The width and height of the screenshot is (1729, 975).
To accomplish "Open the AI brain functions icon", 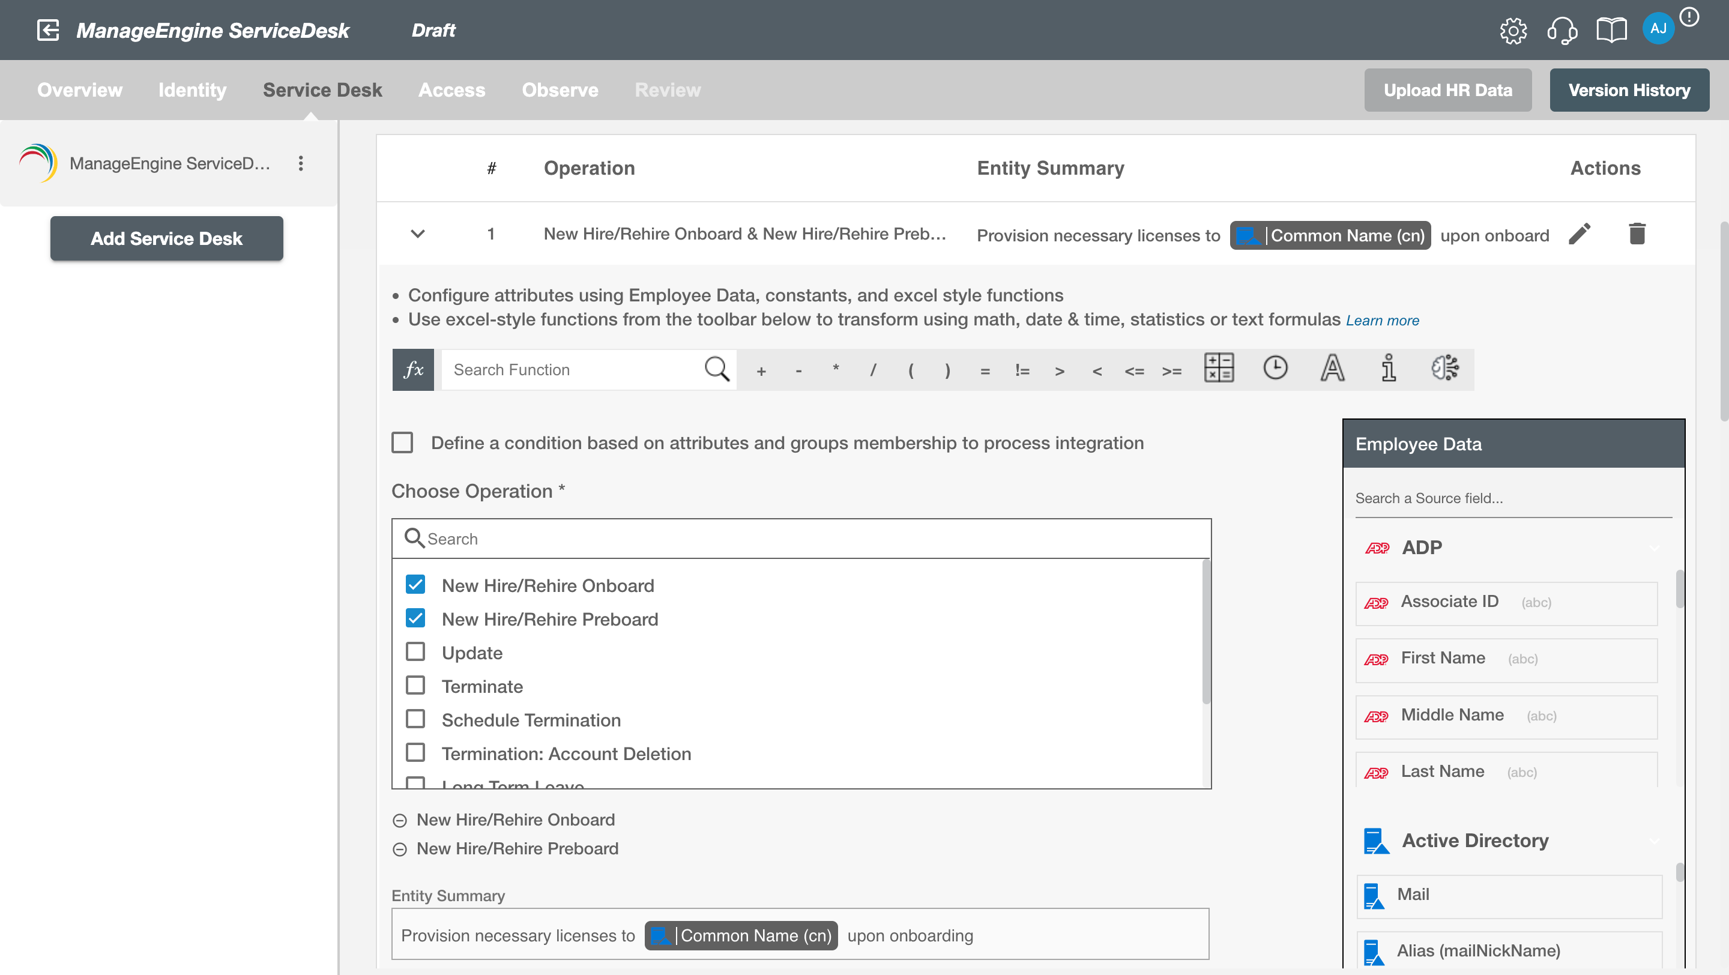I will 1444,369.
